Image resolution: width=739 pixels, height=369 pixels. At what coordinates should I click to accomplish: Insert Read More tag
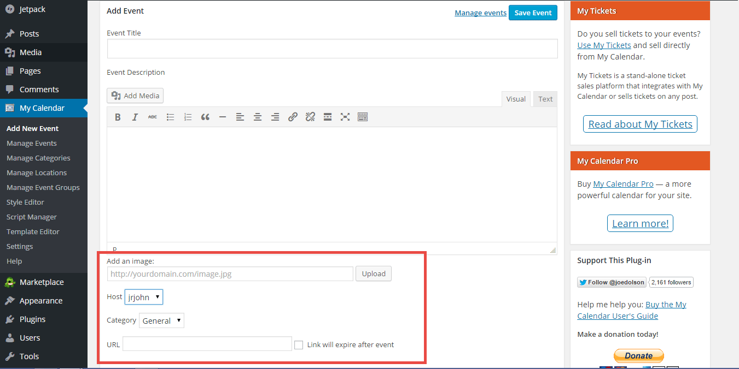point(328,117)
